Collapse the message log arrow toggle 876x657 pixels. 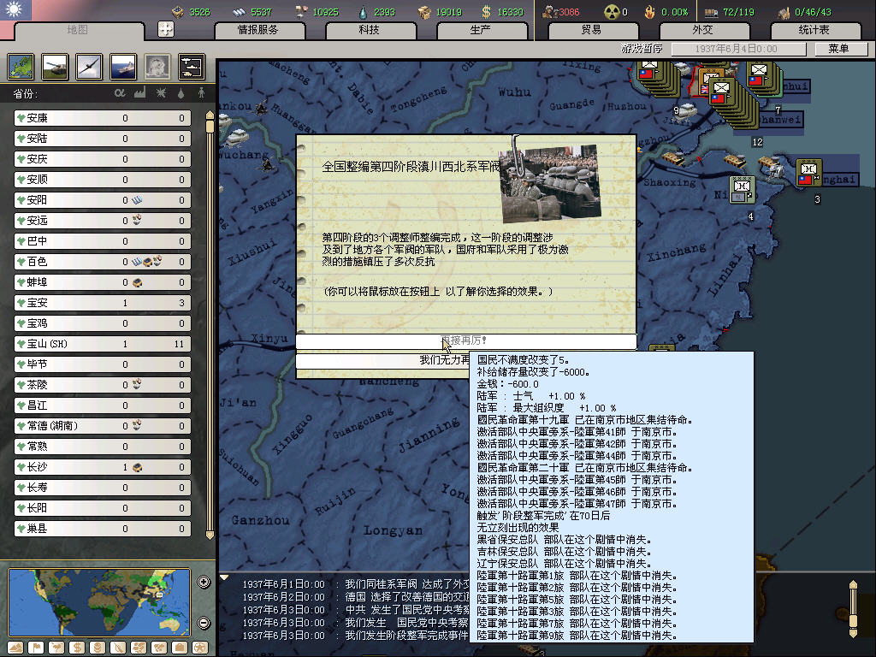pos(223,577)
